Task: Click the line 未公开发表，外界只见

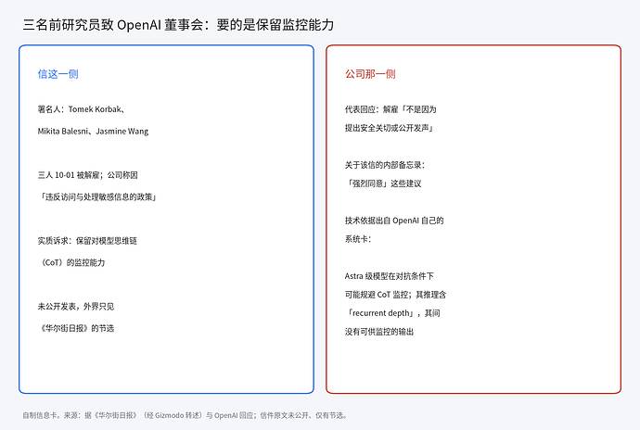Action: click(x=76, y=307)
